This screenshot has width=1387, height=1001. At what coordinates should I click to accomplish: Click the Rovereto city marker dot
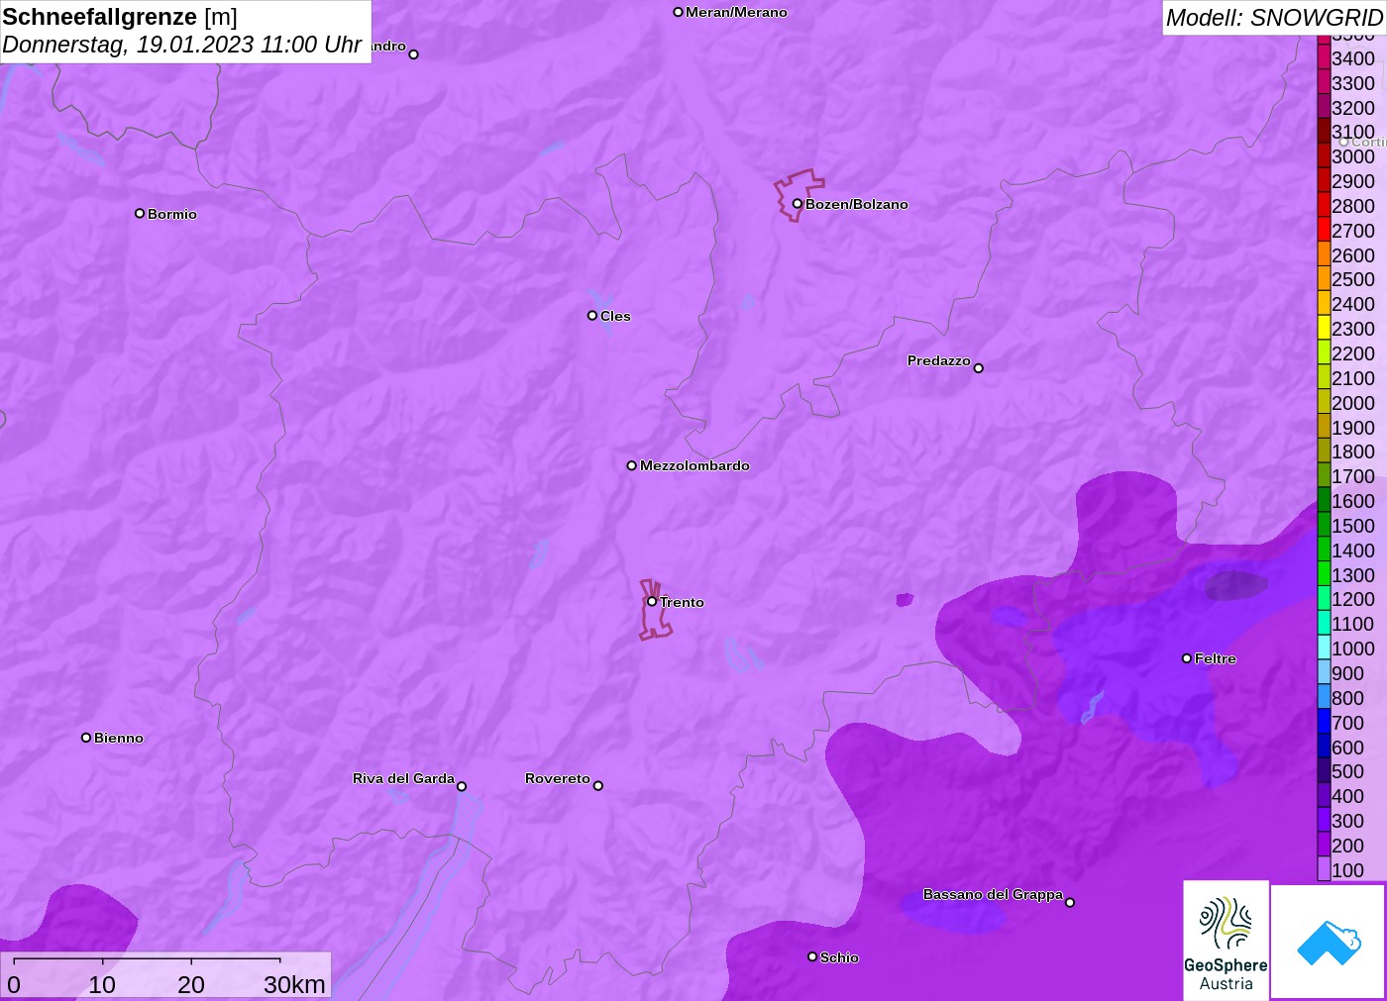(598, 786)
